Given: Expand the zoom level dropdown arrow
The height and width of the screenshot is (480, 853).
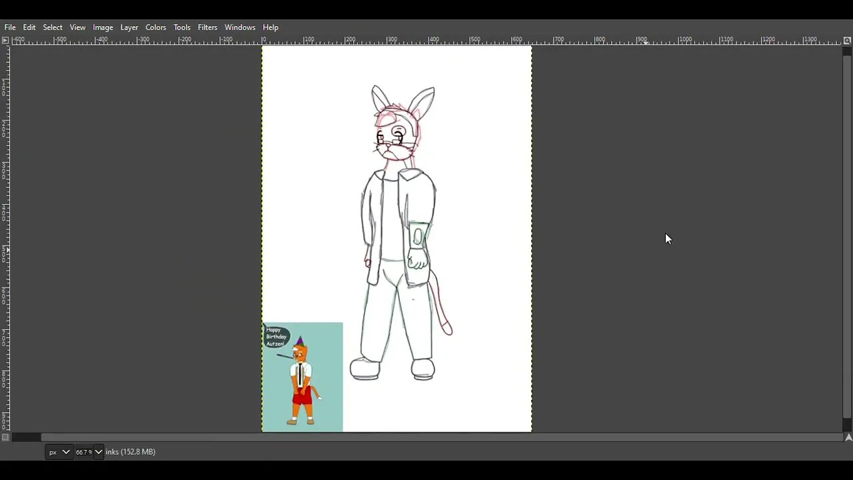Looking at the screenshot, I should pyautogui.click(x=99, y=452).
